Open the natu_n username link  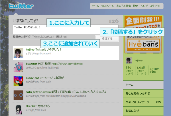[x=30, y=92]
